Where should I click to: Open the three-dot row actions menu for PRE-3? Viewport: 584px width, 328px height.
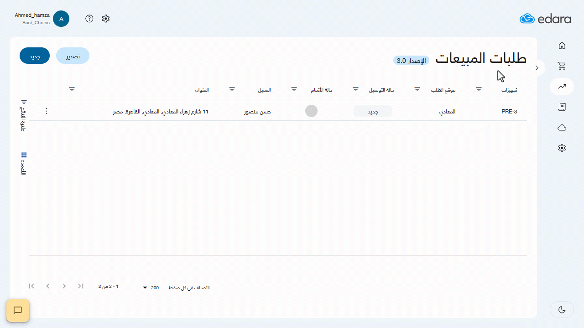[x=46, y=111]
